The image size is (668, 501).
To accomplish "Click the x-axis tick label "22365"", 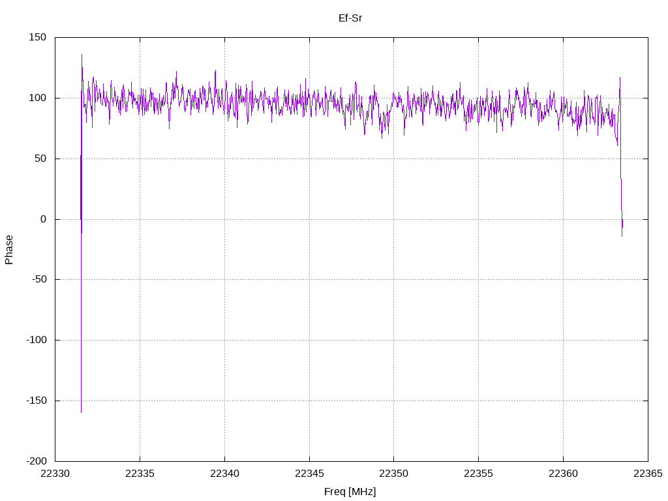I will pos(648,474).
